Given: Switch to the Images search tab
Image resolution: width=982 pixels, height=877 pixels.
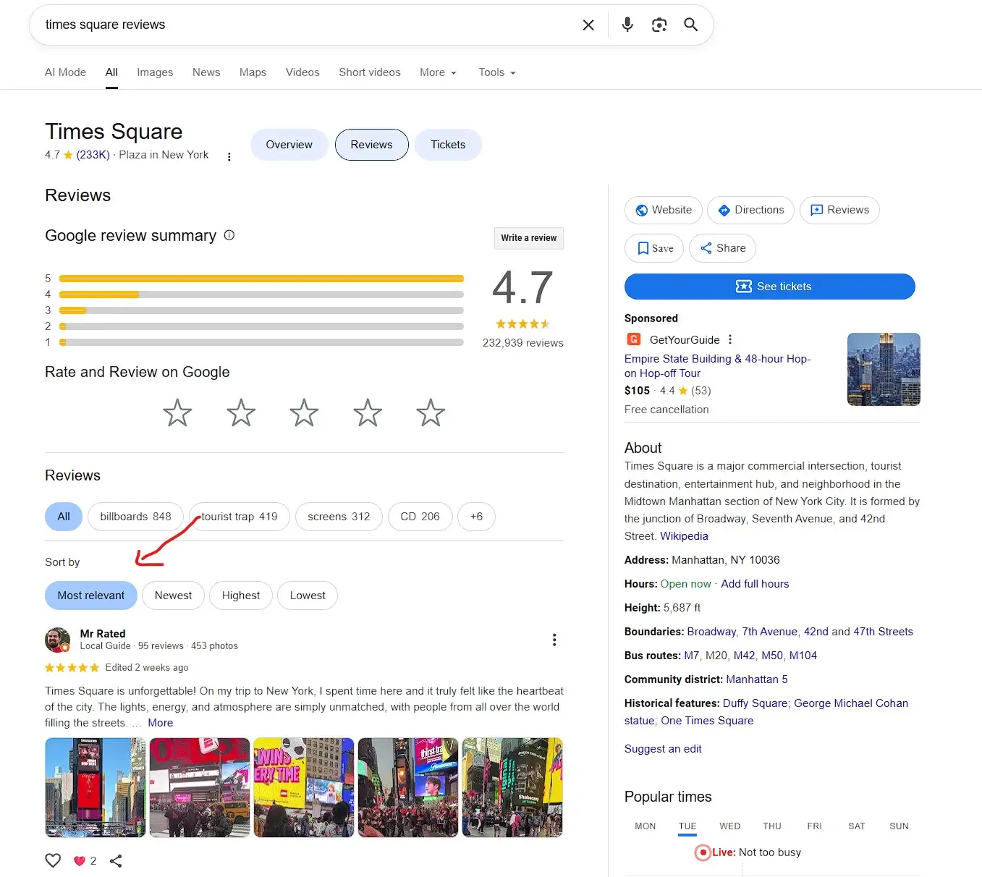Looking at the screenshot, I should click(155, 72).
